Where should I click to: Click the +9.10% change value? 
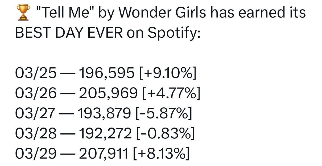[x=168, y=73]
